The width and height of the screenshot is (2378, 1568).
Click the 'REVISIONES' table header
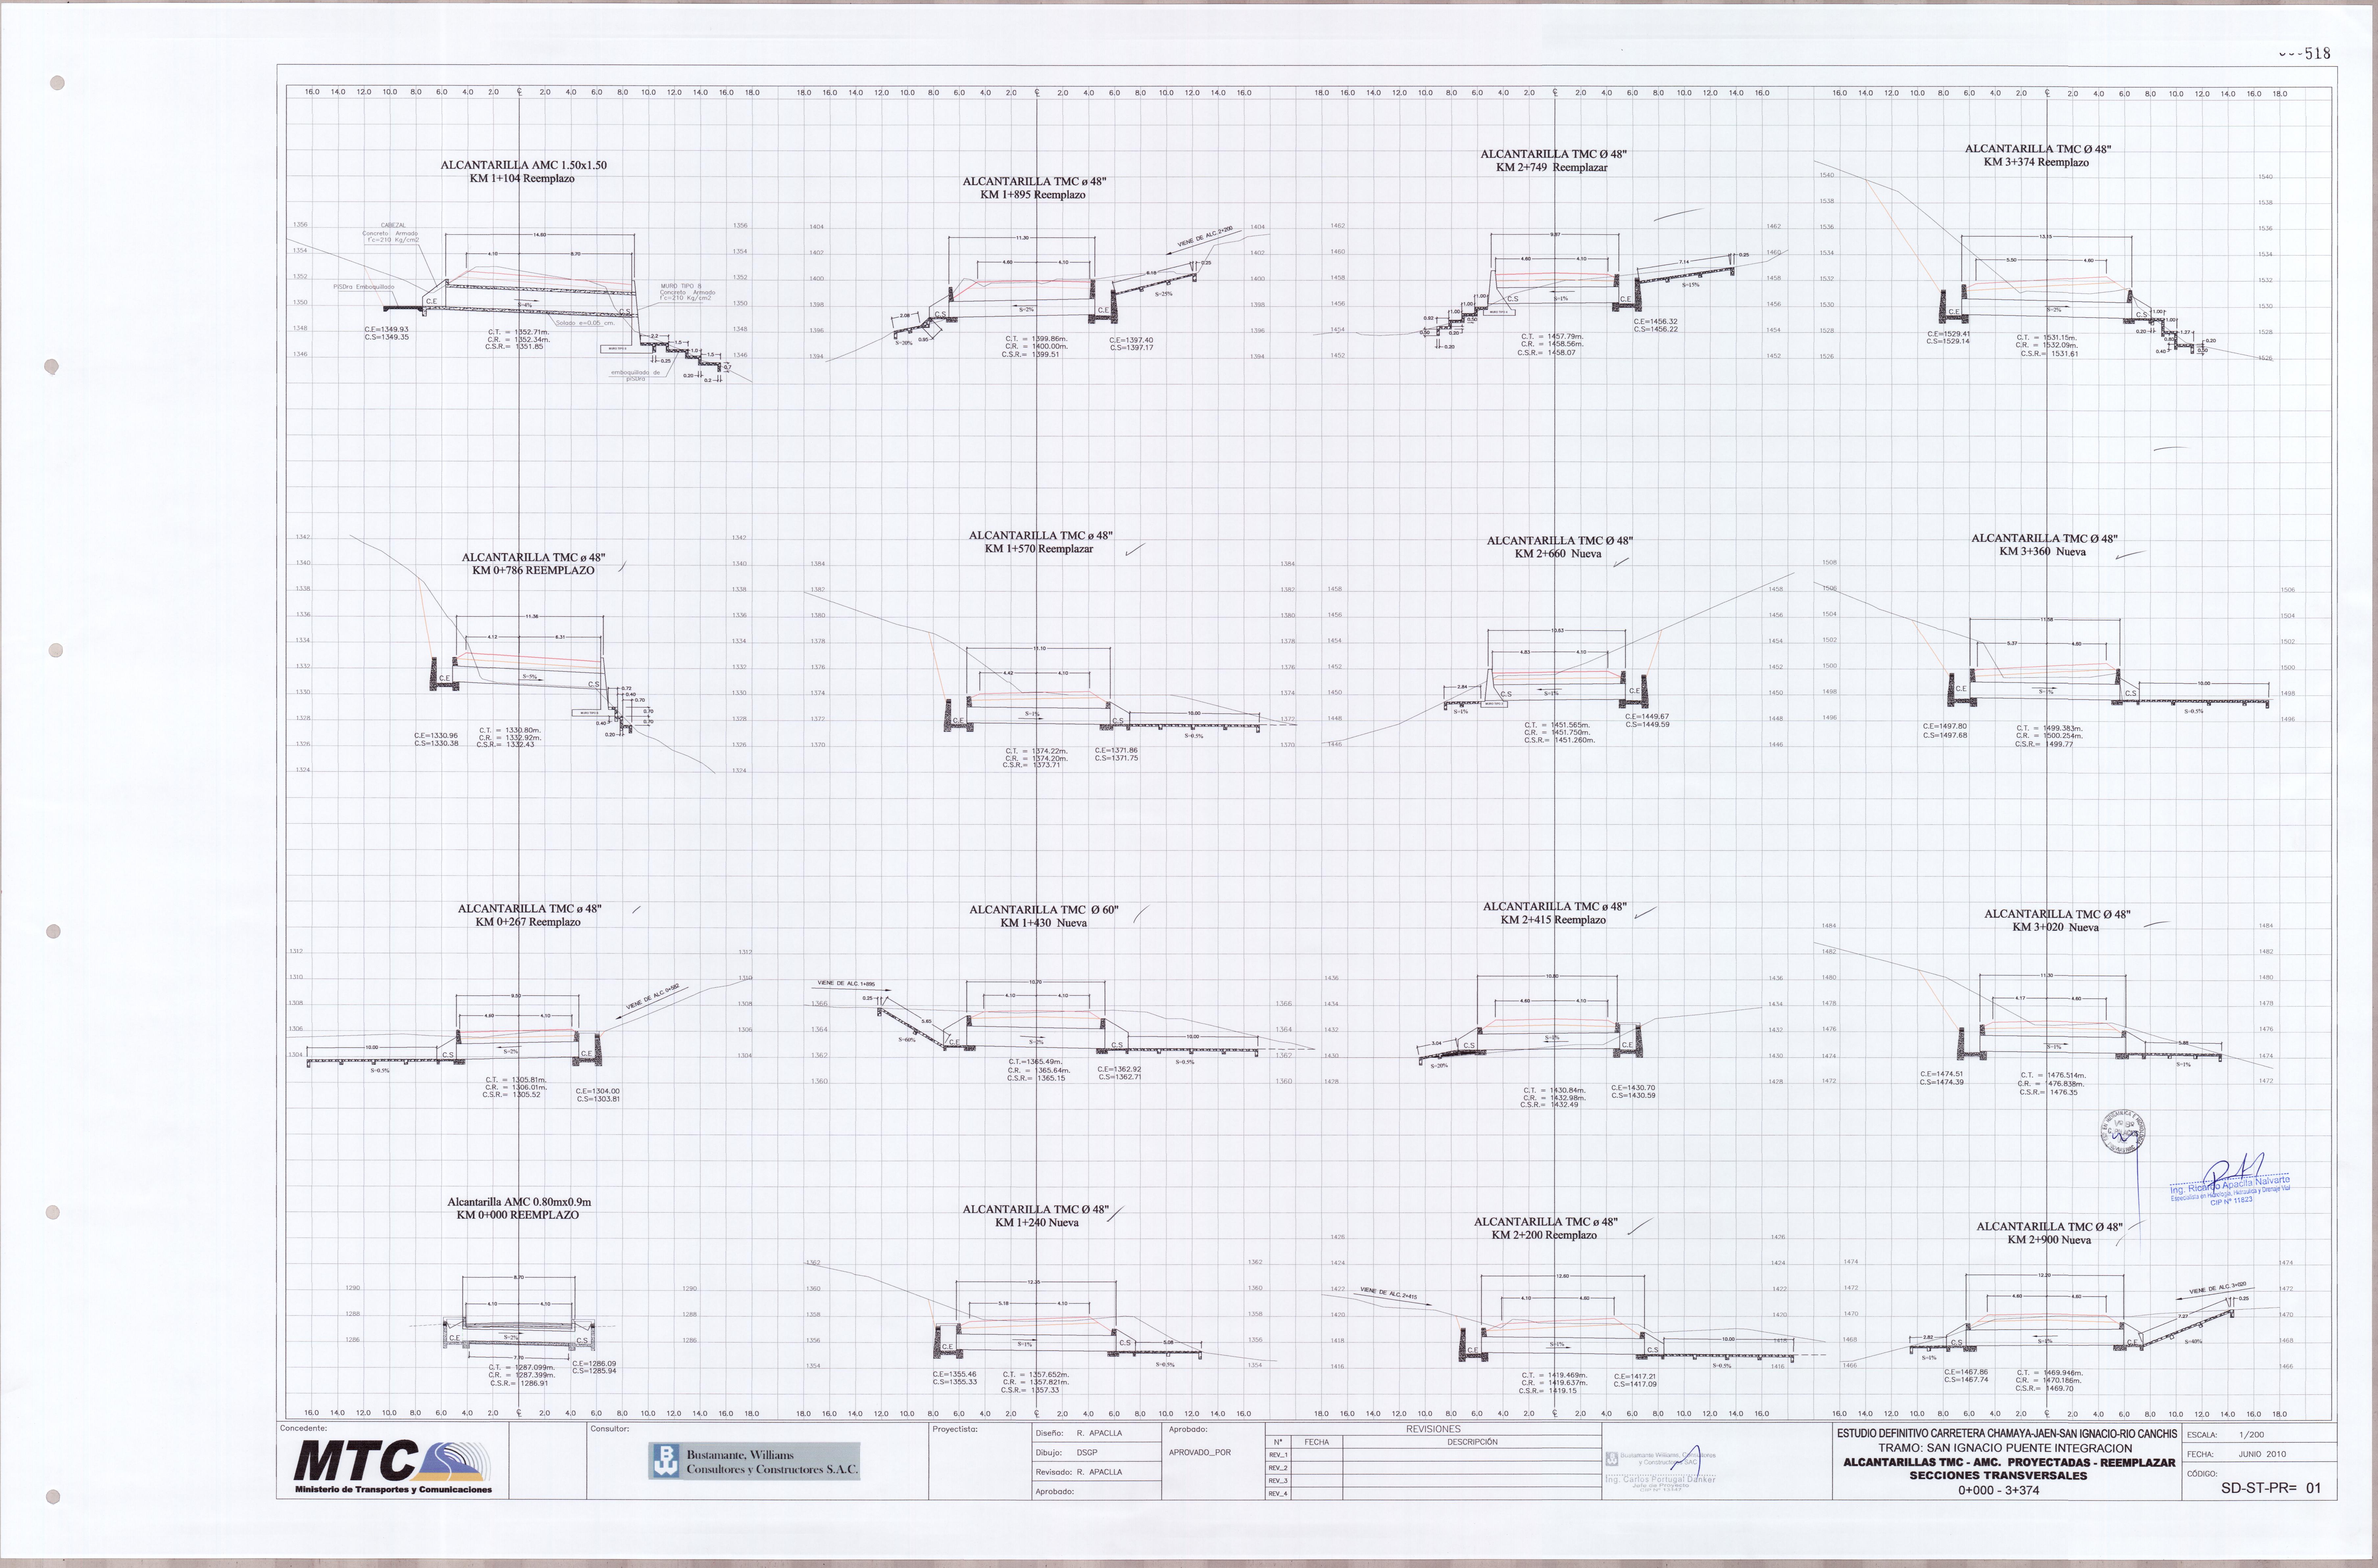(1433, 1429)
